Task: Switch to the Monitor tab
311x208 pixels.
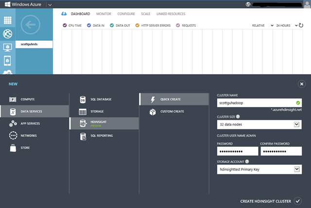Action: click(104, 14)
